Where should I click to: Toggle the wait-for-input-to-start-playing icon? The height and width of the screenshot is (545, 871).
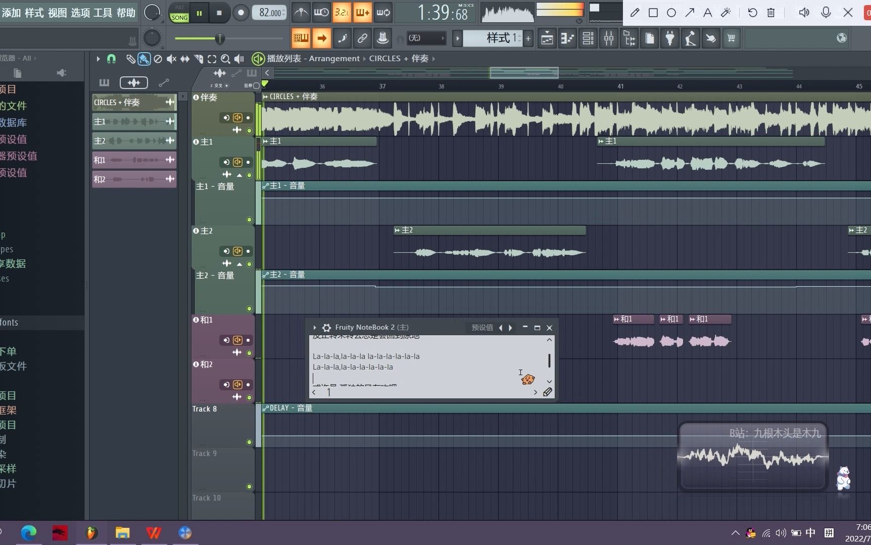tap(321, 13)
